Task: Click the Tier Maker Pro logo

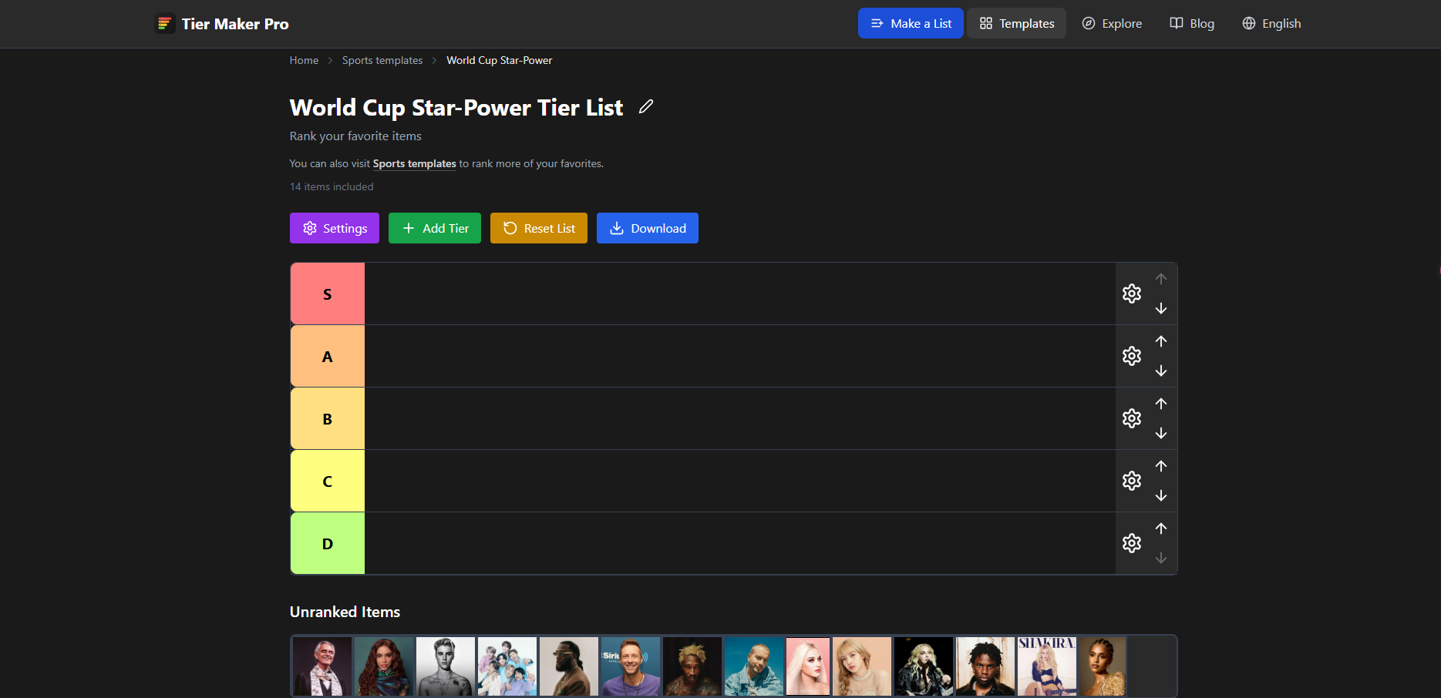Action: (222, 24)
